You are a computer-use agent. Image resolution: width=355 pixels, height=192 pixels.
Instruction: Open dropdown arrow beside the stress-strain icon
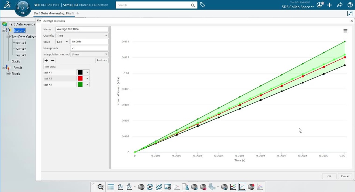[x=135, y=187]
